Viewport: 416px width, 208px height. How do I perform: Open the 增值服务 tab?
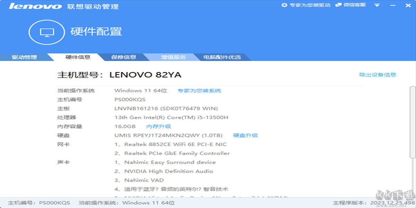(x=173, y=57)
